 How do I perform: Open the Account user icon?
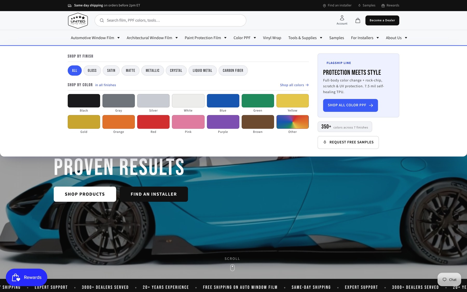[342, 18]
